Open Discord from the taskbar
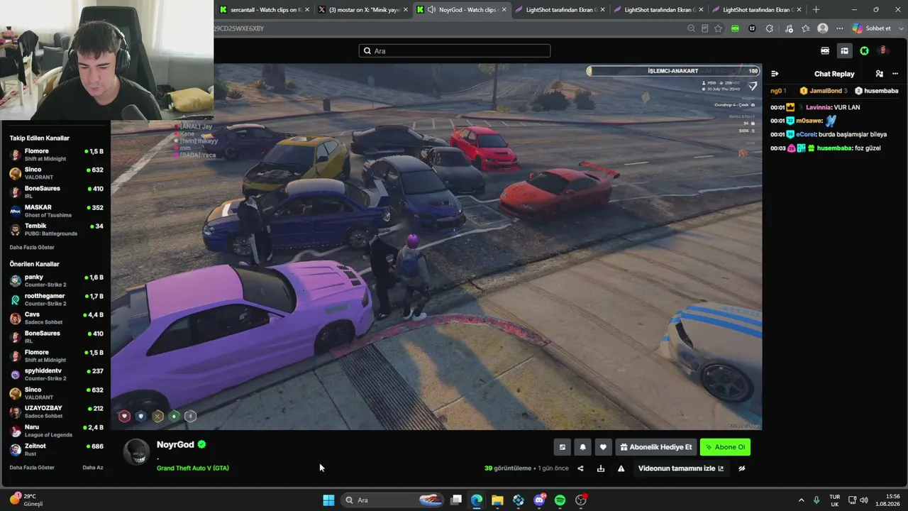Image resolution: width=908 pixels, height=511 pixels. [539, 500]
